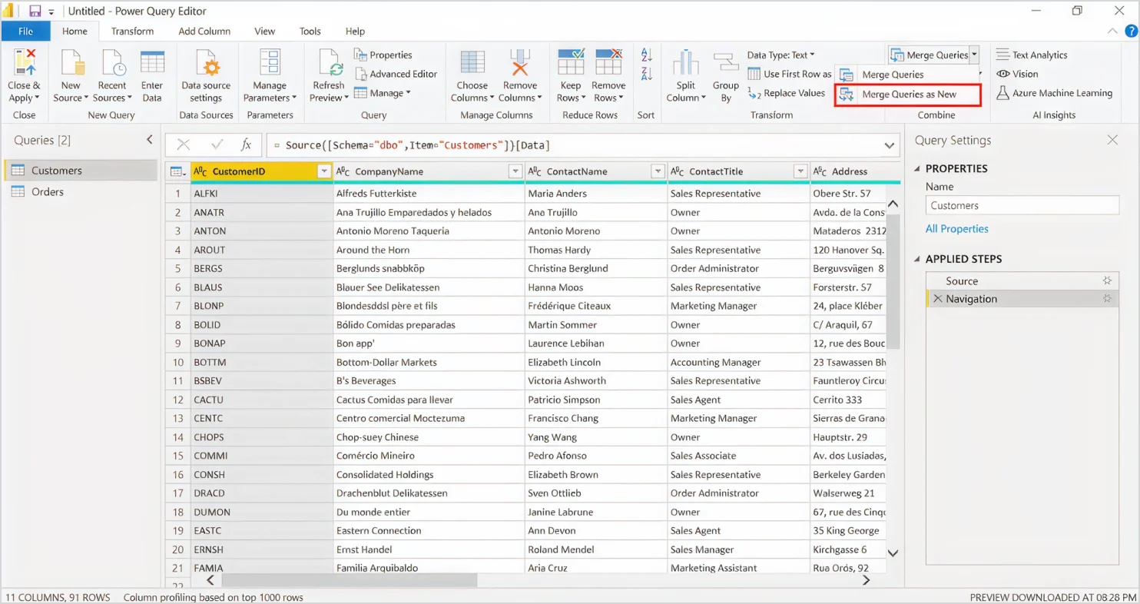Launch the Advanced Editor
Screen dimensions: 1140x604
pos(396,74)
